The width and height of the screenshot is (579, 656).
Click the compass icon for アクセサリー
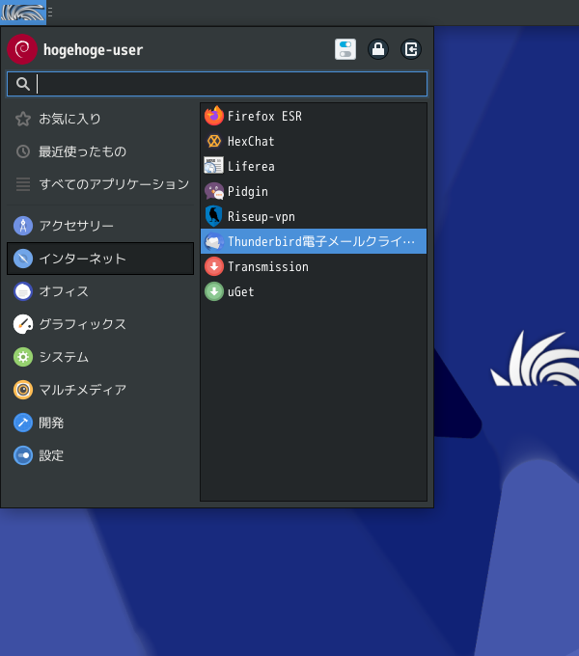pyautogui.click(x=23, y=226)
